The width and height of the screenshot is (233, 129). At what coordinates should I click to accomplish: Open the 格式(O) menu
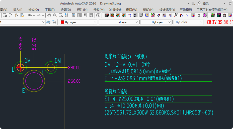34,10
